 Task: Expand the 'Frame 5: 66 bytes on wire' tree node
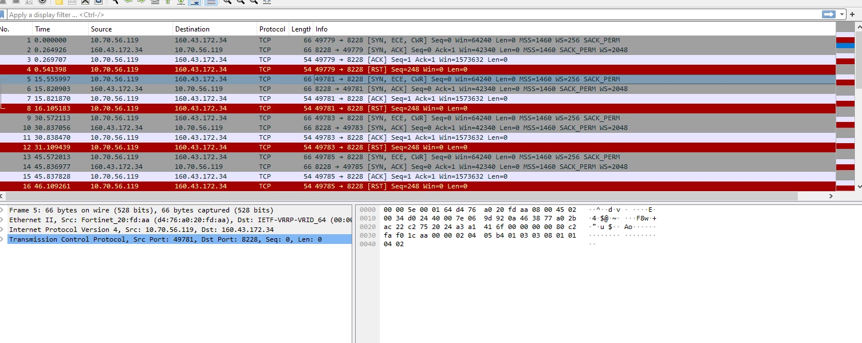click(x=2, y=210)
